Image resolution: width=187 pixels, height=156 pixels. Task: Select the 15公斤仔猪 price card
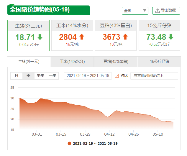(160, 35)
